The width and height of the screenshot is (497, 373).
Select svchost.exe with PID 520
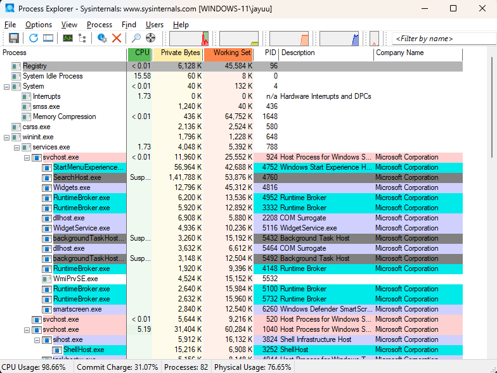[x=231, y=319]
